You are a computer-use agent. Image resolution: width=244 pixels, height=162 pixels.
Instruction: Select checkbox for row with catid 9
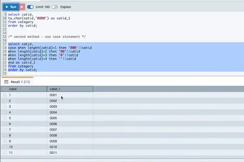click(x=5, y=141)
